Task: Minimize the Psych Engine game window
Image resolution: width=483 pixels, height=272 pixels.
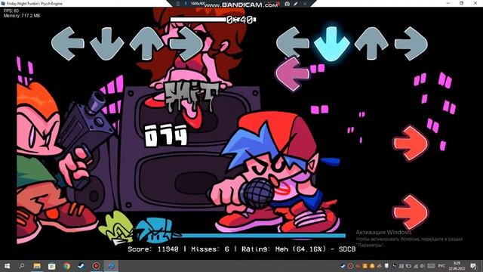Action: (x=448, y=3)
